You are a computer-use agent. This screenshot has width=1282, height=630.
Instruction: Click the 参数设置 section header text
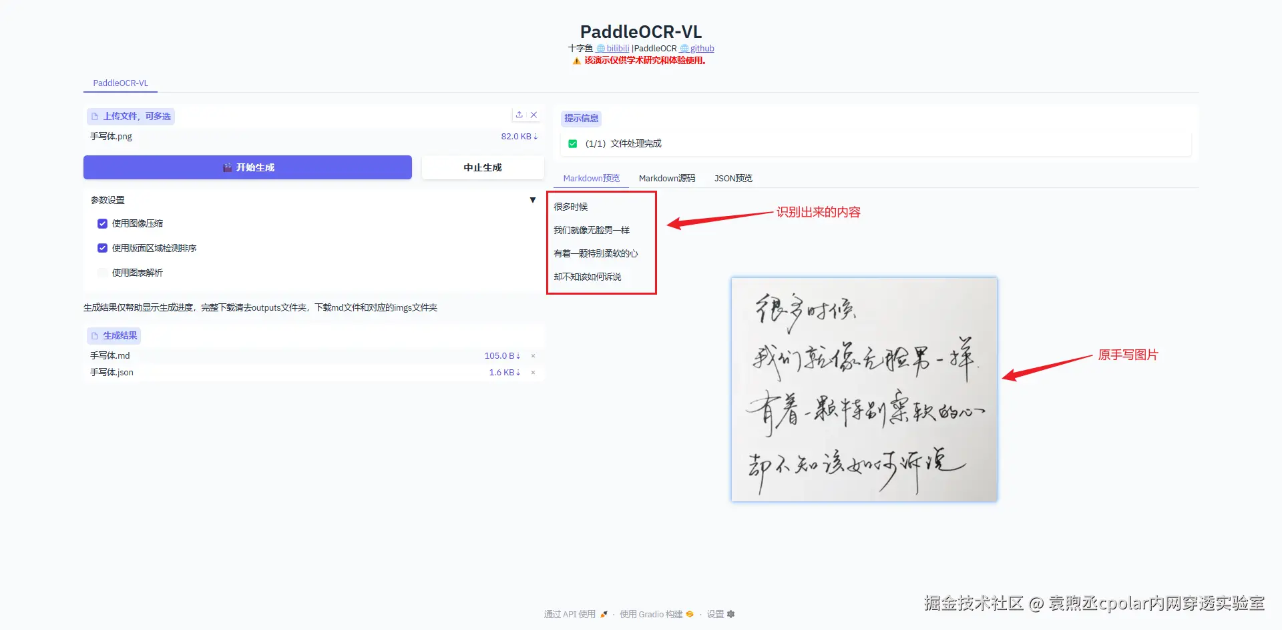click(x=108, y=200)
